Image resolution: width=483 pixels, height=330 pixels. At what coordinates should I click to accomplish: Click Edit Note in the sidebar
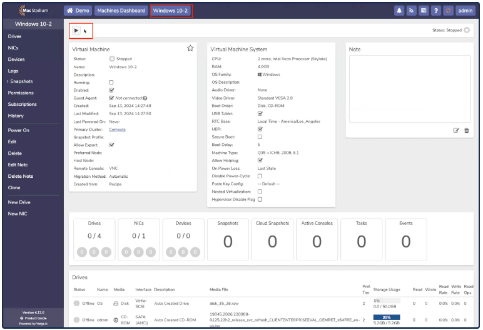[x=18, y=165]
